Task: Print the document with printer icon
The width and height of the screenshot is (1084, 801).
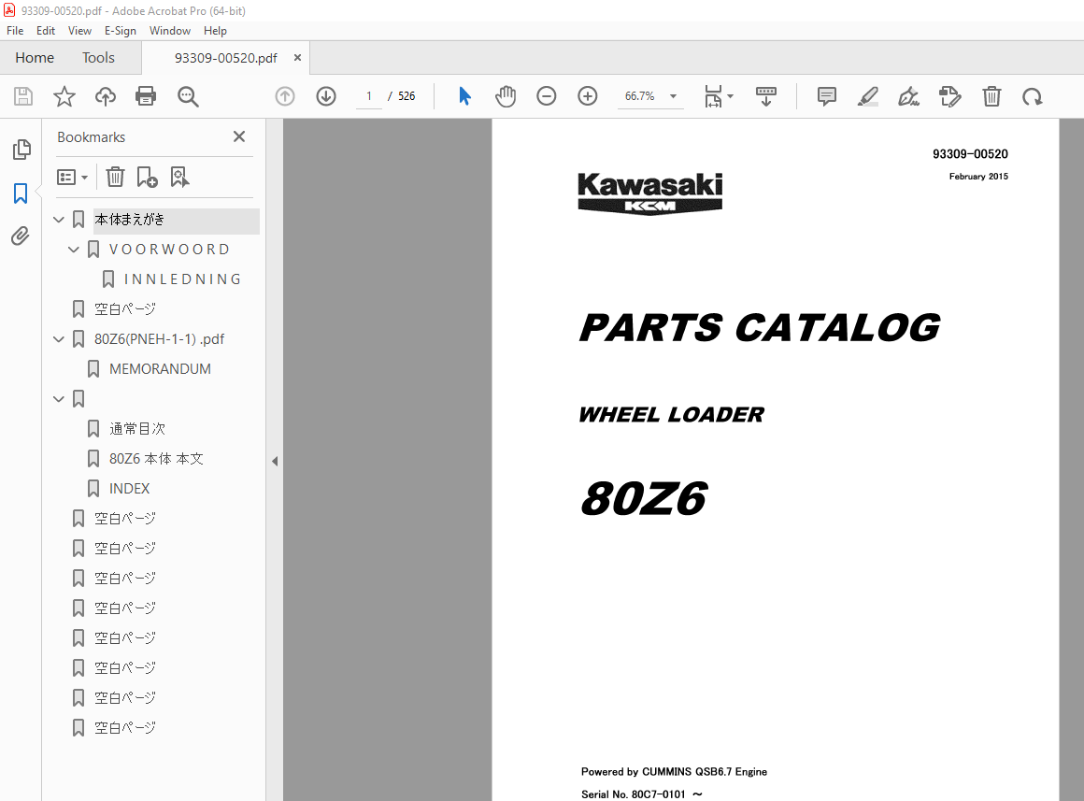Action: pyautogui.click(x=146, y=96)
